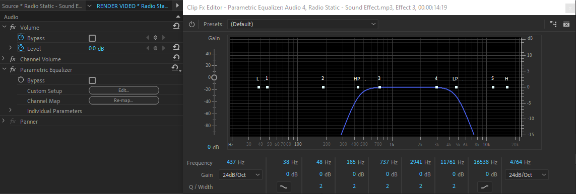Reset the Channel Volume effect
The height and width of the screenshot is (194, 576).
[x=176, y=57]
